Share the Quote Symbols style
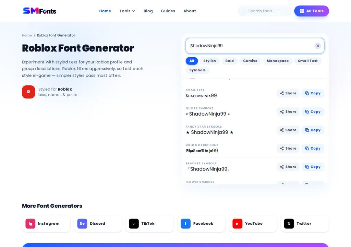 (x=288, y=111)
